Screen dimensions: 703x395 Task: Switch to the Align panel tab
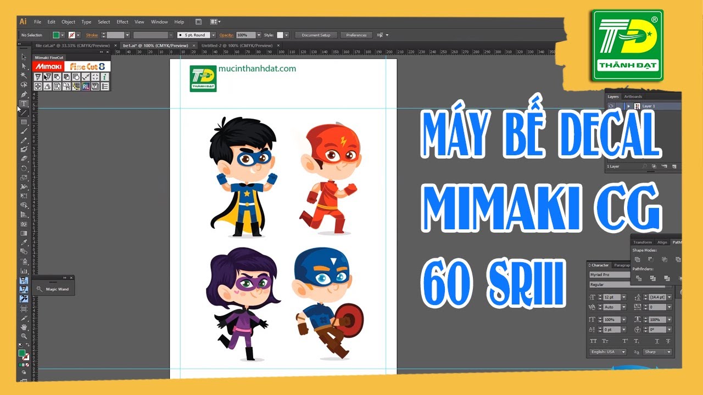coord(662,242)
